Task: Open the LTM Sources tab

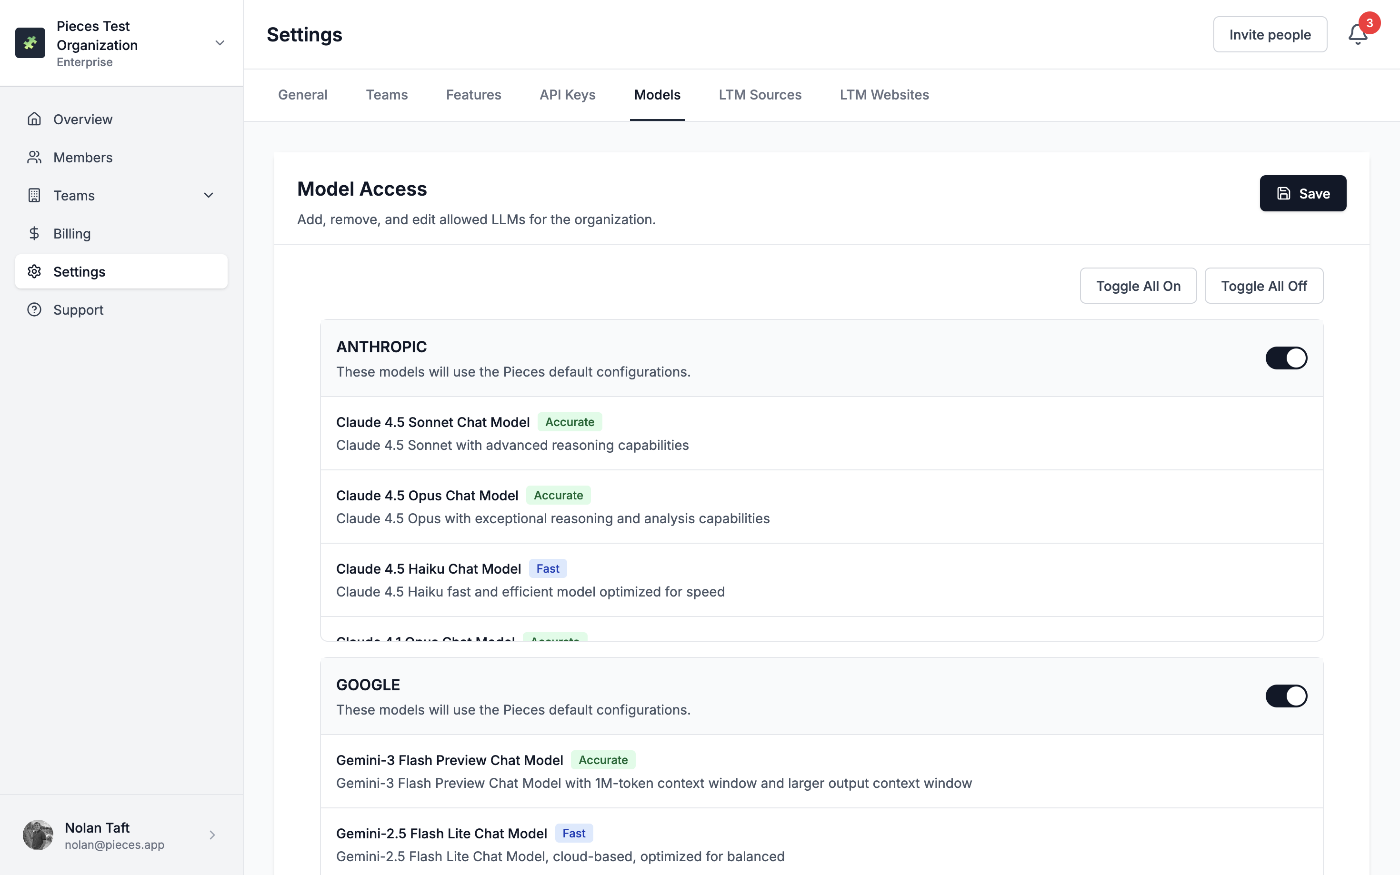Action: (x=760, y=95)
